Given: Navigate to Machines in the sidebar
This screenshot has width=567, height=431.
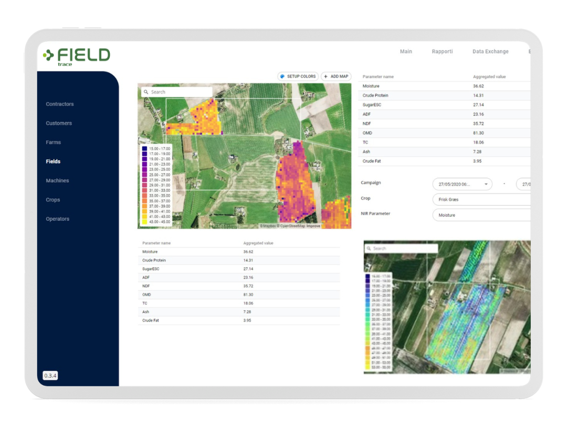Looking at the screenshot, I should [x=57, y=180].
